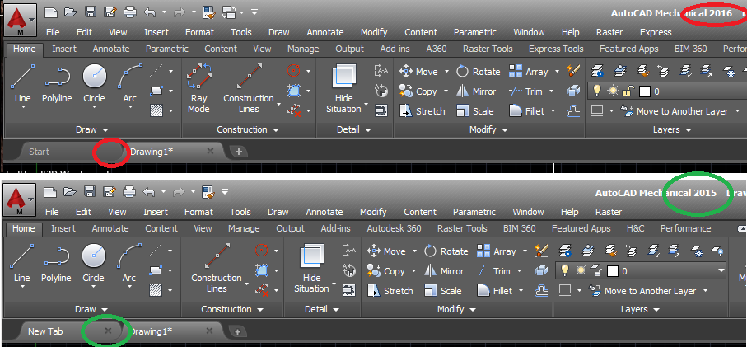
Task: Toggle the layer light bulb in the 2016 window
Action: tap(596, 91)
